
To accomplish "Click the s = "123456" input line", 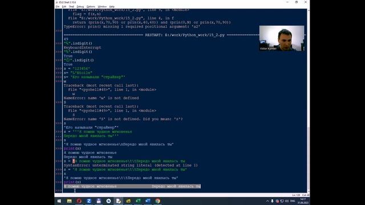I will pyautogui.click(x=77, y=68).
